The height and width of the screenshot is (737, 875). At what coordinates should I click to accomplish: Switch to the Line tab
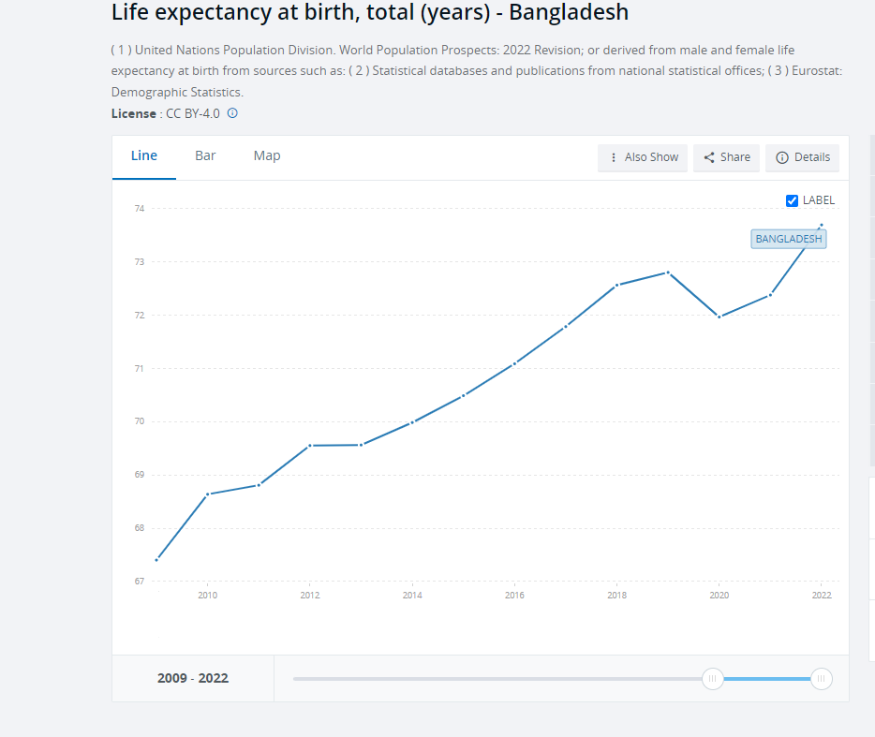(144, 155)
